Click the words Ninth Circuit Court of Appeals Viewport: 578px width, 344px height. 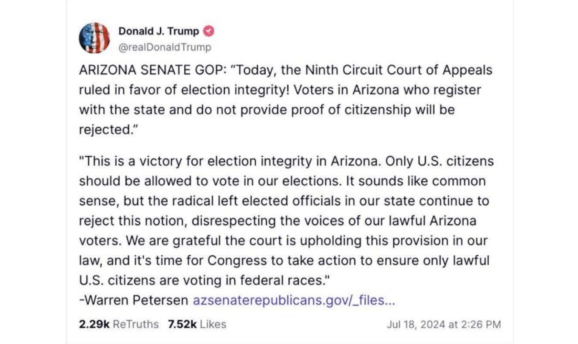point(399,70)
